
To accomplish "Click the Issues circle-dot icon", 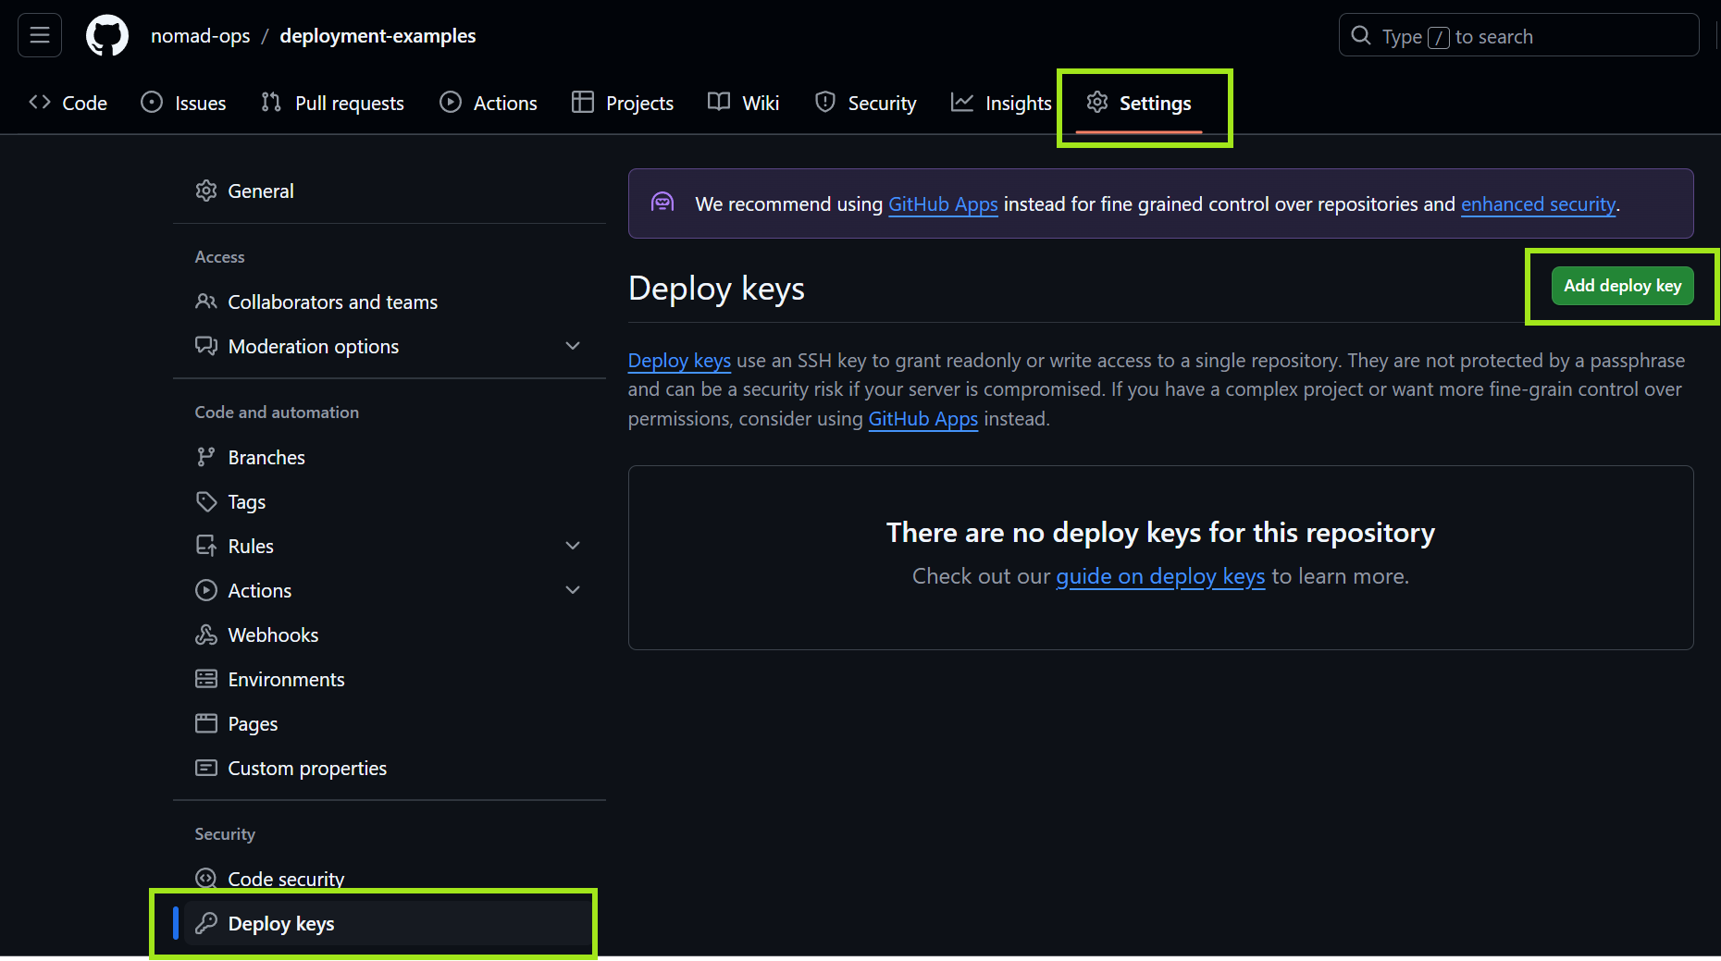I will pyautogui.click(x=152, y=102).
